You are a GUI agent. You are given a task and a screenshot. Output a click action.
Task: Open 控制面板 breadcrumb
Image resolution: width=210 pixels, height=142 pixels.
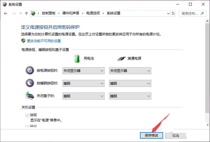click(48, 13)
